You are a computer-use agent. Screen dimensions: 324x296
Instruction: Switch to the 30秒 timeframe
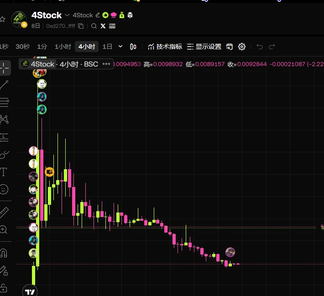tap(23, 47)
